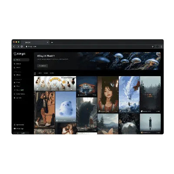This screenshot has width=174, height=174.
Task: Open the Effects item in the sidebar
Action: (17, 75)
